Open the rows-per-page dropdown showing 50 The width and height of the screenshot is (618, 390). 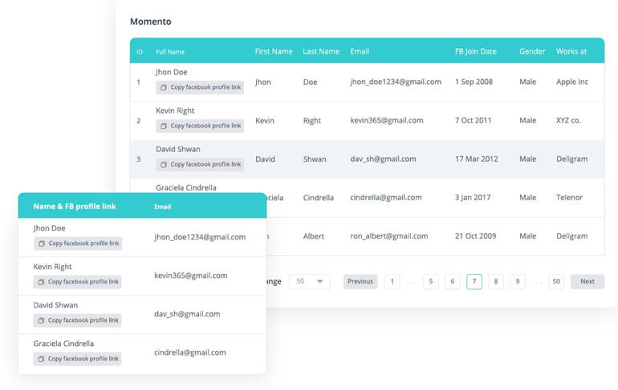coord(309,282)
